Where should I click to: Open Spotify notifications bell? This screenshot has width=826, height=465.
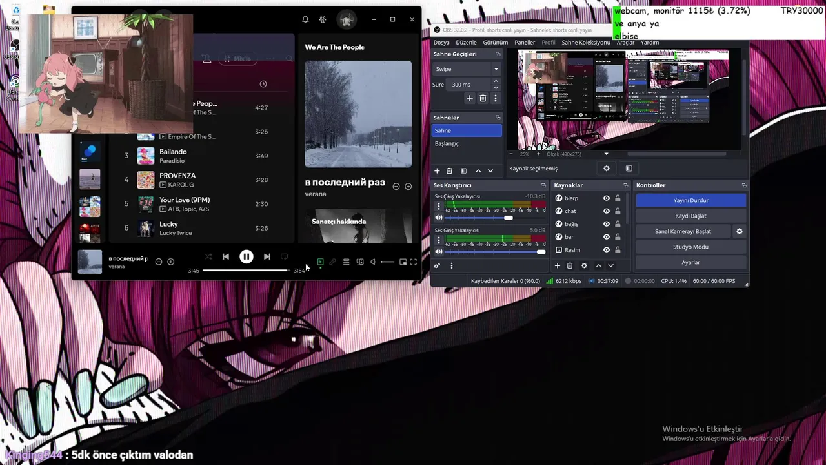tap(305, 19)
